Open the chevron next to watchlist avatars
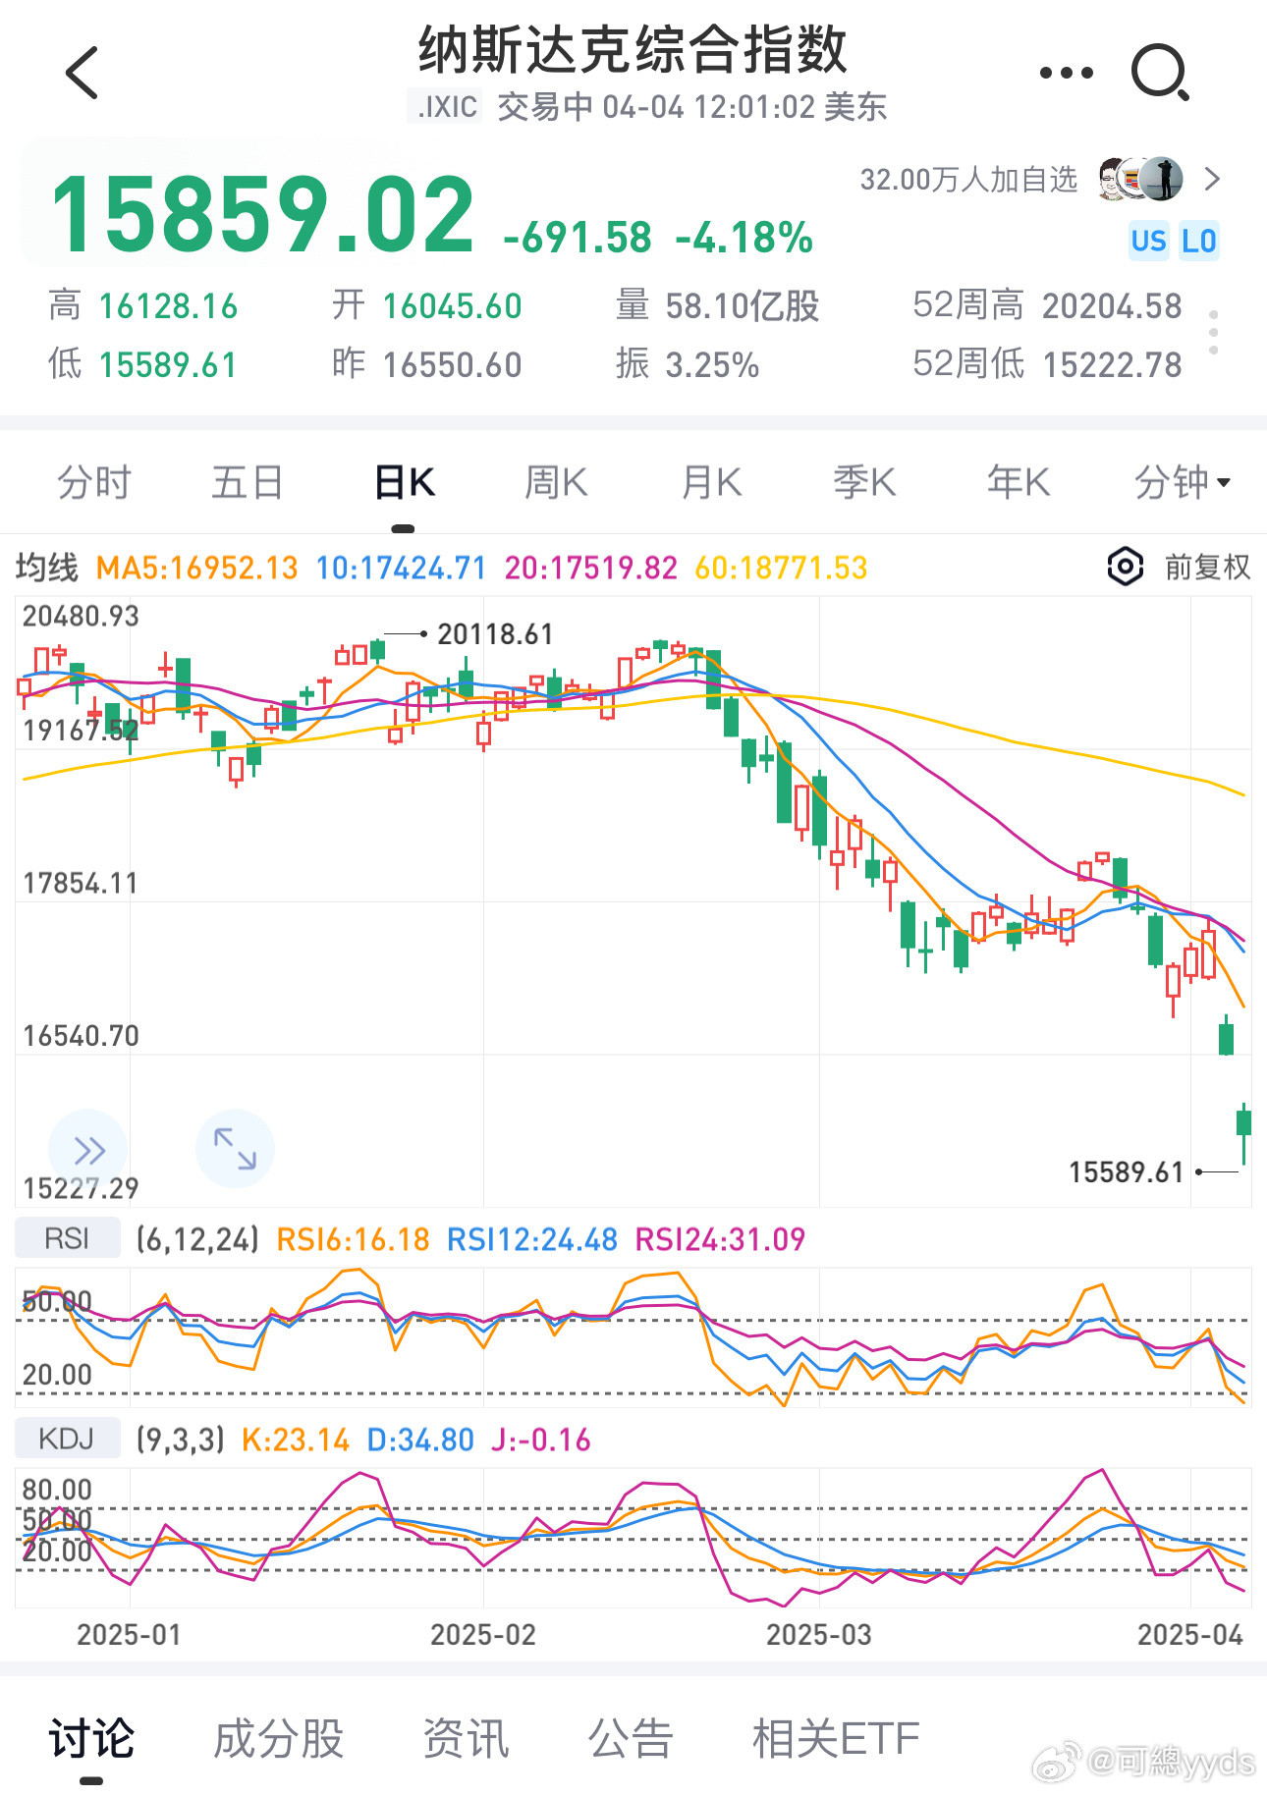The image size is (1267, 1796). [x=1212, y=179]
